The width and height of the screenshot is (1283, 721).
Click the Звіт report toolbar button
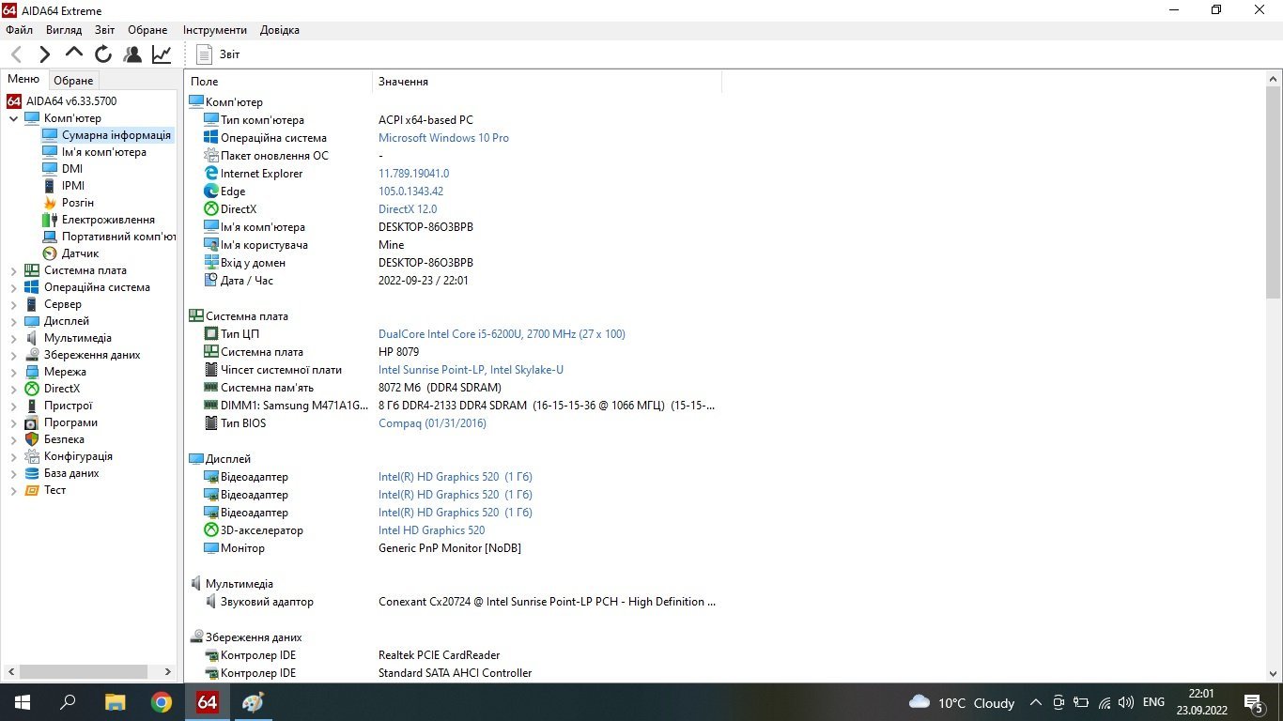click(218, 54)
